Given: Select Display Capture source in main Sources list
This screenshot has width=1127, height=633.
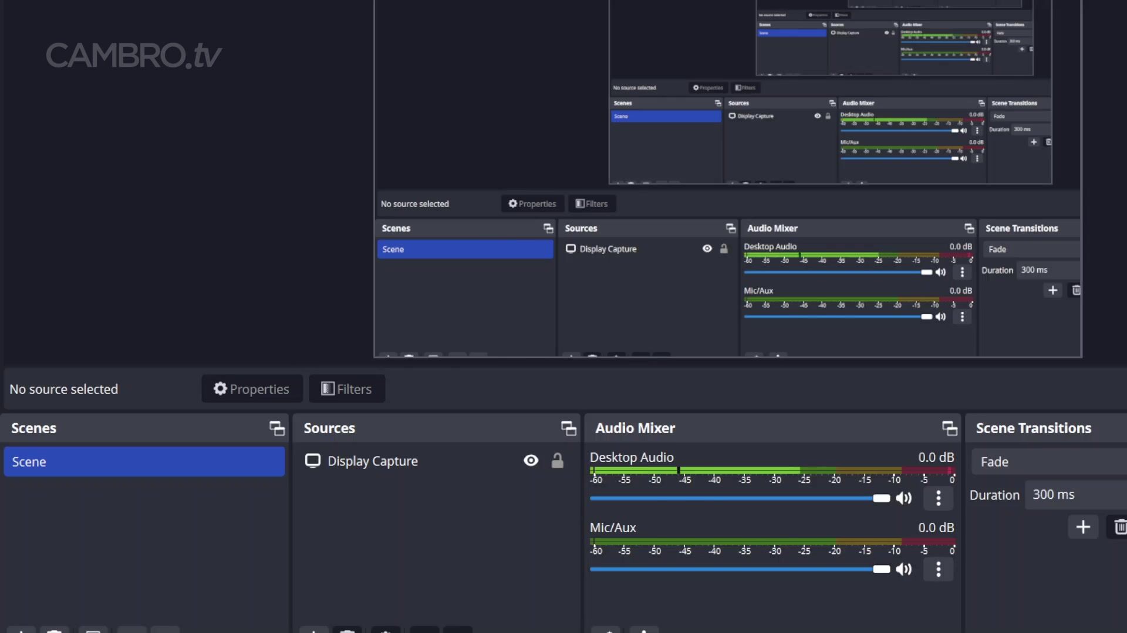Looking at the screenshot, I should pyautogui.click(x=373, y=461).
